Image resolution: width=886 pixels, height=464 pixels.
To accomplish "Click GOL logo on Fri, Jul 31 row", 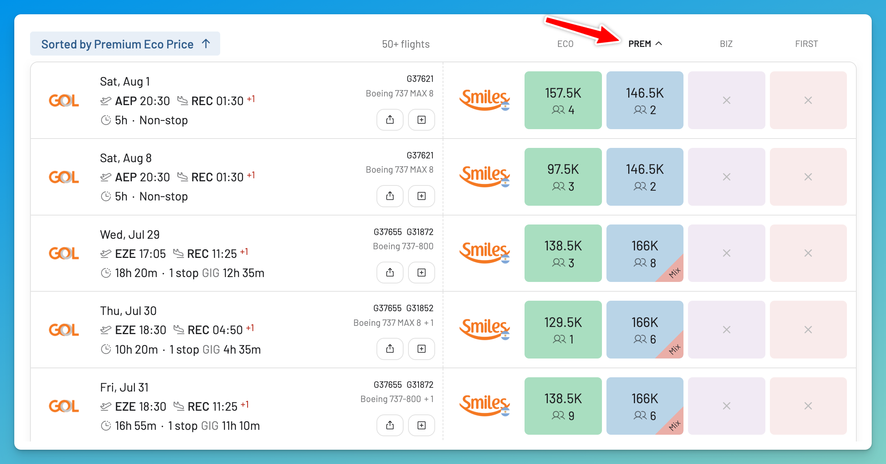I will click(64, 406).
